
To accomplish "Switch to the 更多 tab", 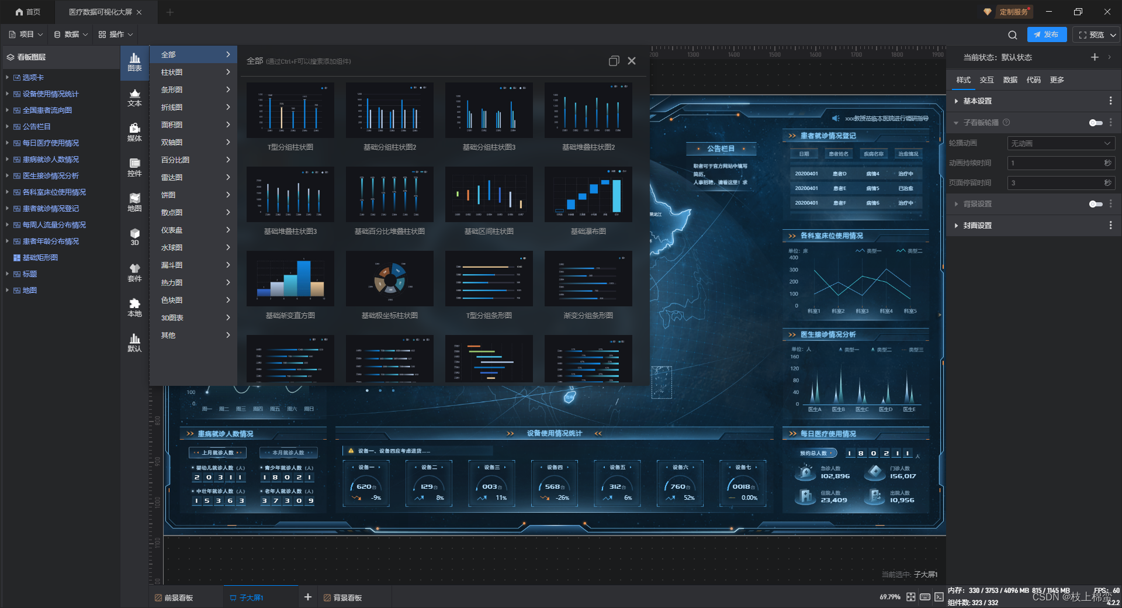I will 1057,80.
